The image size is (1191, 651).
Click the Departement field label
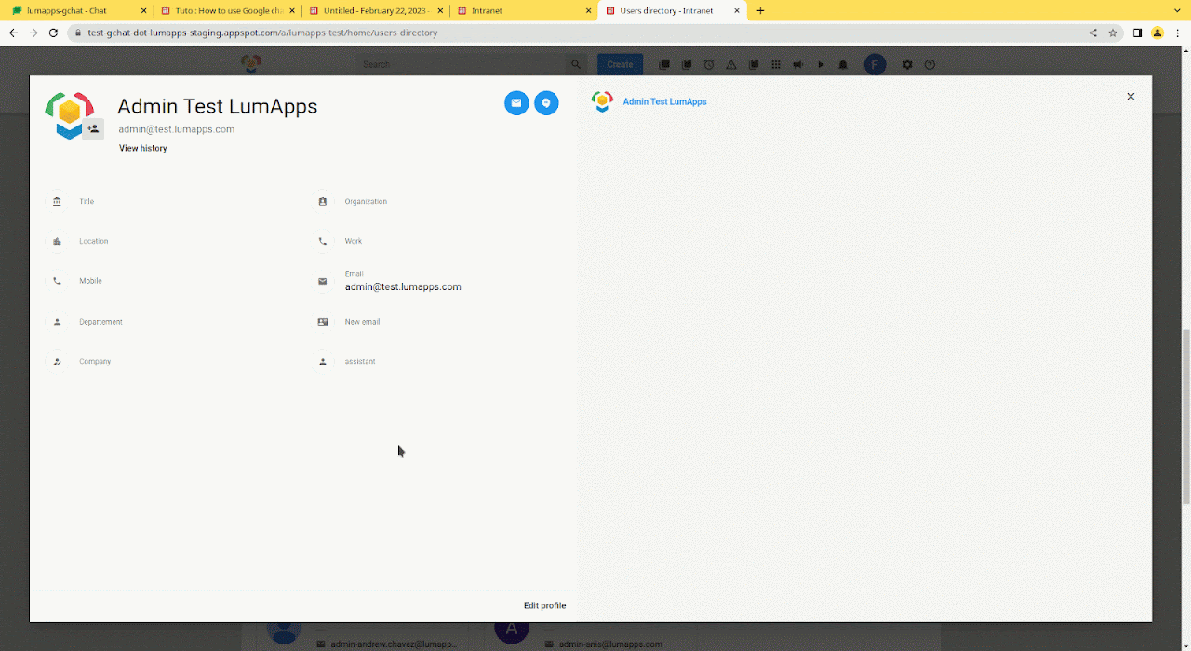point(100,322)
